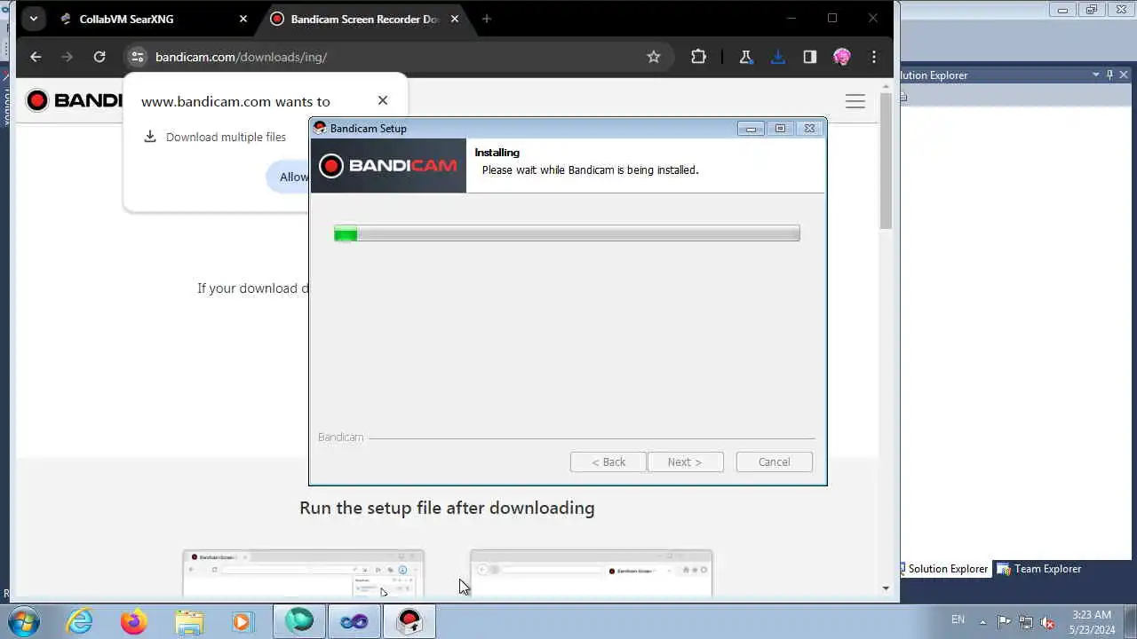Screen dimensions: 1137x639
Task: Select the Bandicam Setup taskbar button
Action: click(x=409, y=621)
